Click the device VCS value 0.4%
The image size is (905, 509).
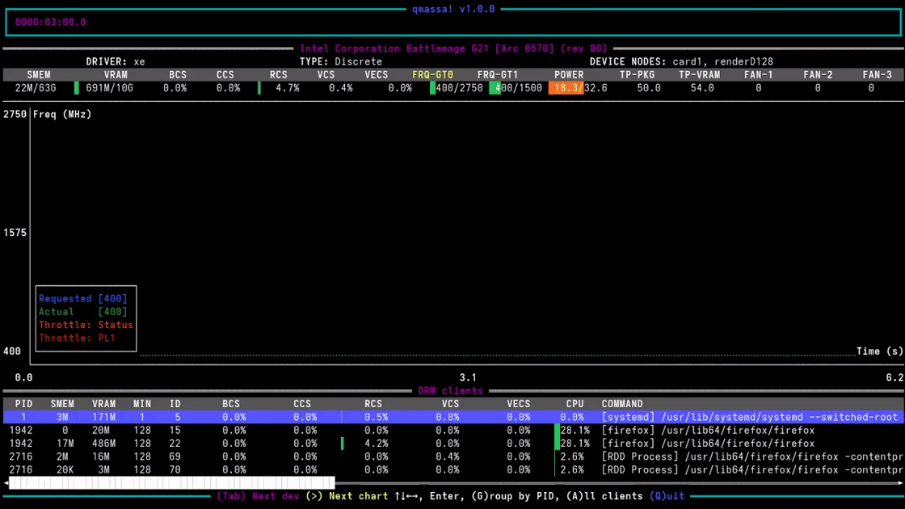click(x=340, y=88)
